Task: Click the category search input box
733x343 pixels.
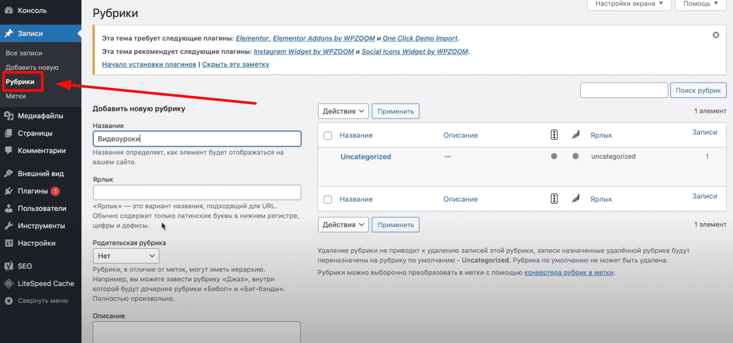Action: click(x=624, y=90)
